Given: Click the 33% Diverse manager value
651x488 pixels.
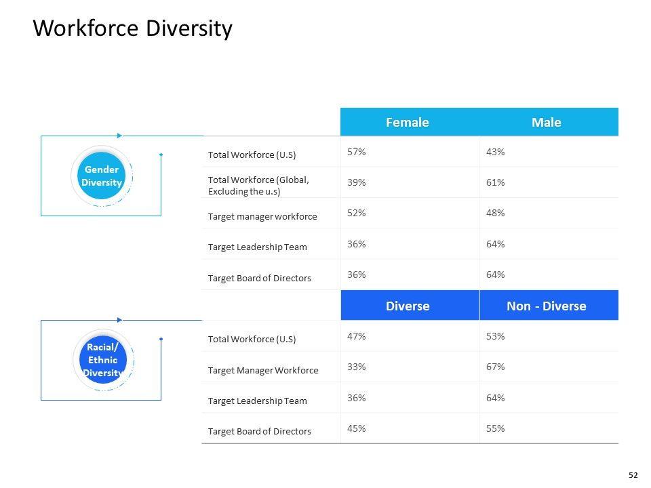Looking at the screenshot, I should click(x=357, y=367).
